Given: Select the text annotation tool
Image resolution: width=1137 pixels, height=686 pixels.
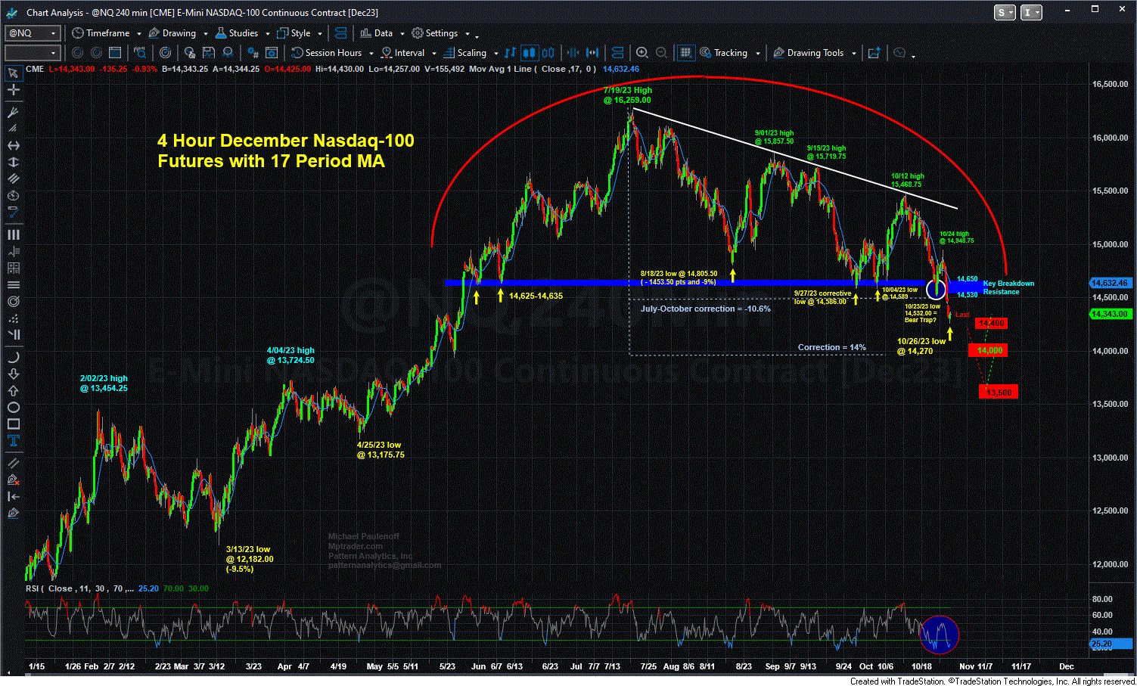Looking at the screenshot, I should tap(13, 441).
